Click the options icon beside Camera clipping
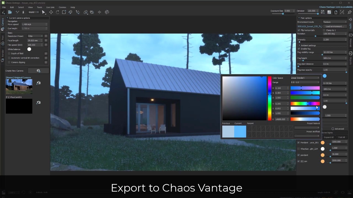This screenshot has width=353, height=198. (46, 62)
